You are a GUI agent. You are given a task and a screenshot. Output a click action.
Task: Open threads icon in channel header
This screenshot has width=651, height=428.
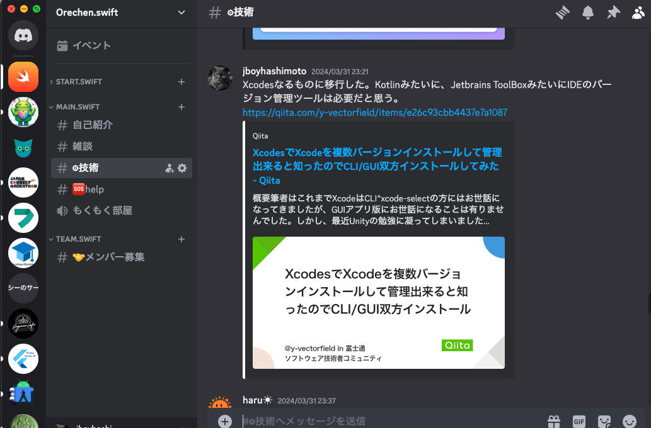tap(563, 13)
